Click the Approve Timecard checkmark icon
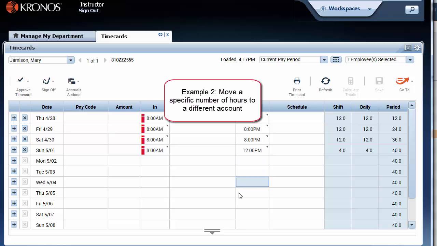The height and width of the screenshot is (246, 437). [x=20, y=80]
